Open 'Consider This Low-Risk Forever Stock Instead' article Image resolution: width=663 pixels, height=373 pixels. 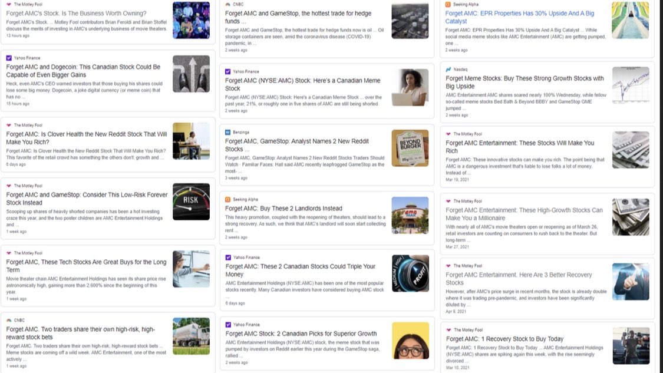pos(87,199)
